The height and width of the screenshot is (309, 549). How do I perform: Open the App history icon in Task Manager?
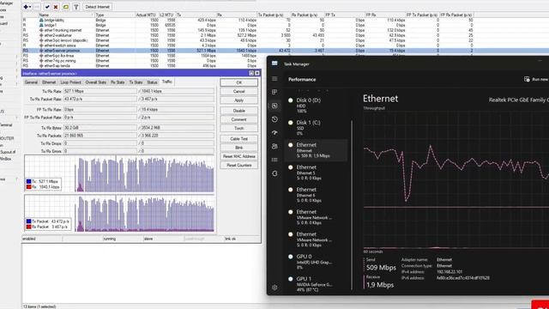click(x=274, y=119)
